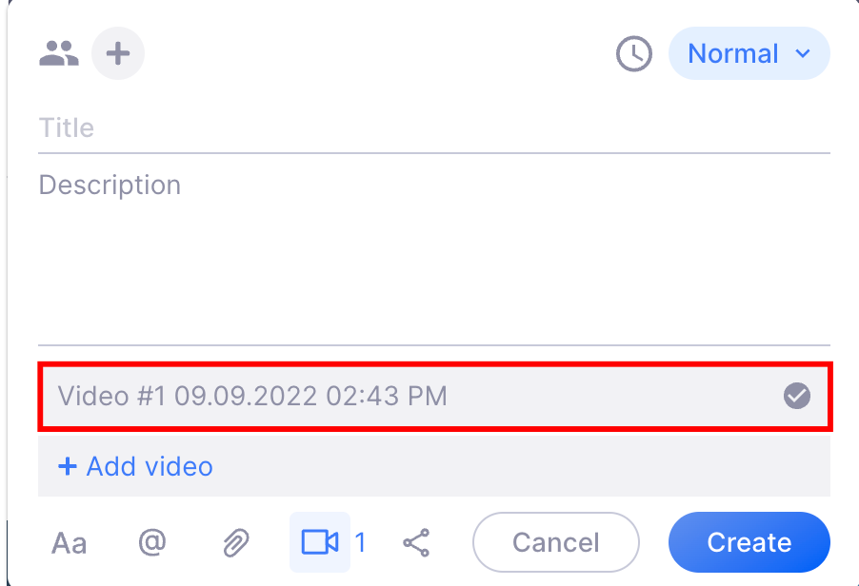The width and height of the screenshot is (859, 586).
Task: Expand priority list via chevron arrow
Action: (803, 53)
